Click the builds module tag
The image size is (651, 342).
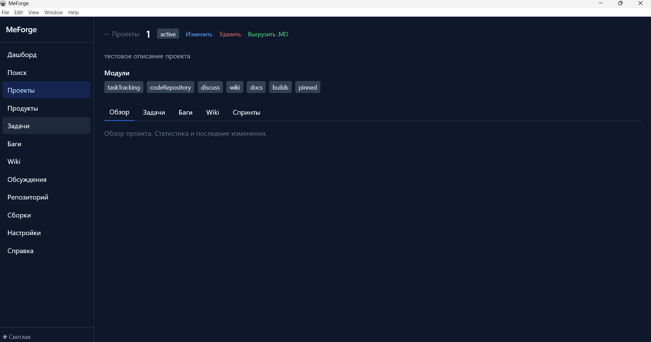coord(280,87)
